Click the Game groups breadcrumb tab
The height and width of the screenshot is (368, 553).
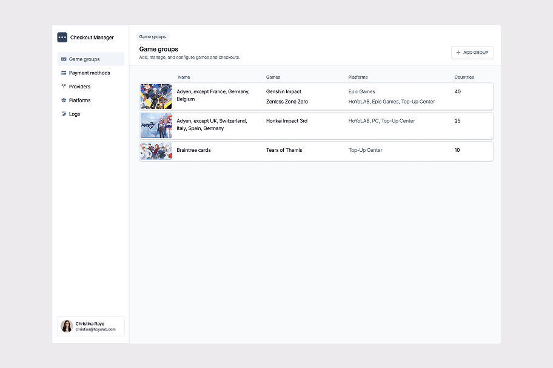point(152,36)
